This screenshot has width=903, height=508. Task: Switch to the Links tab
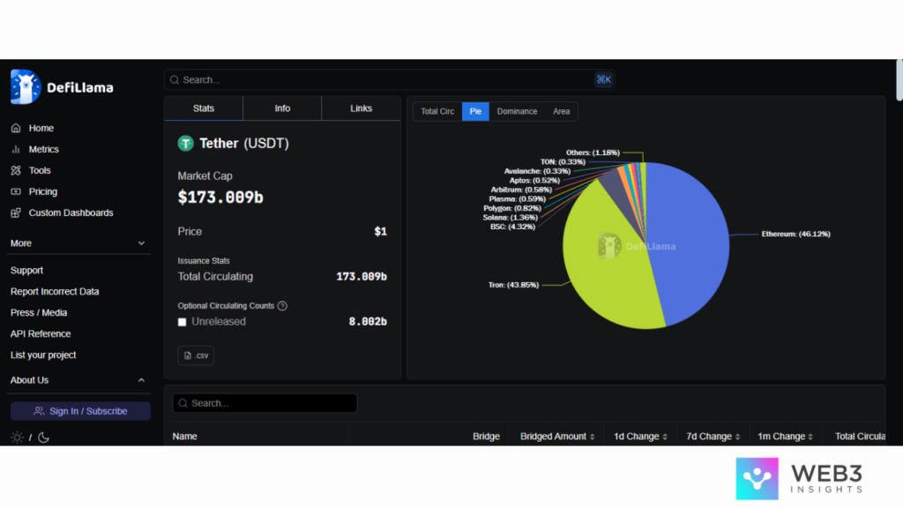coord(361,108)
